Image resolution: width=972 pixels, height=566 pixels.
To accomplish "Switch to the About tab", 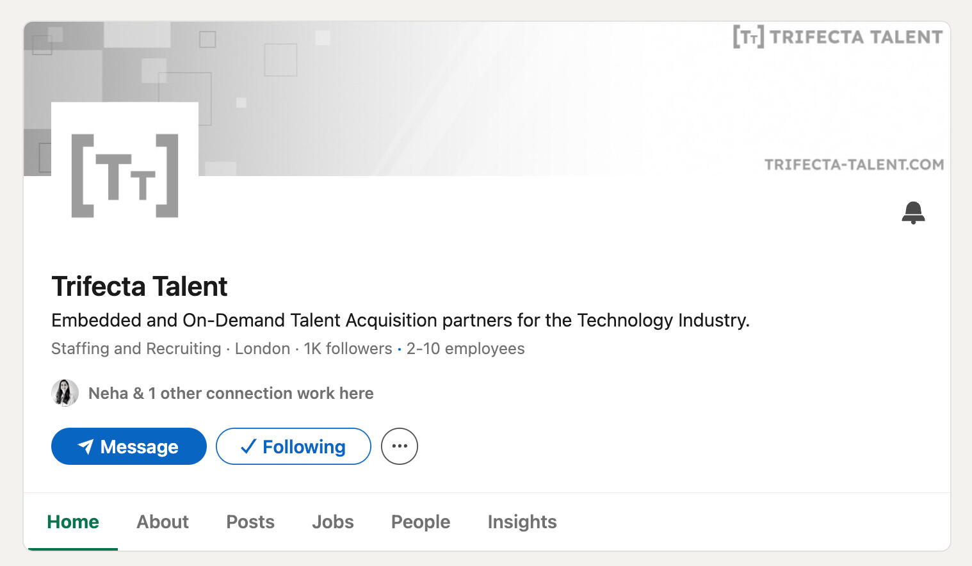I will [x=163, y=522].
